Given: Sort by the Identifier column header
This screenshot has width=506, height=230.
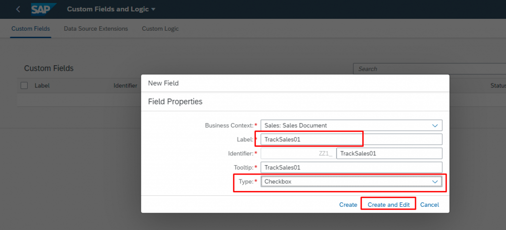Looking at the screenshot, I should click(125, 86).
